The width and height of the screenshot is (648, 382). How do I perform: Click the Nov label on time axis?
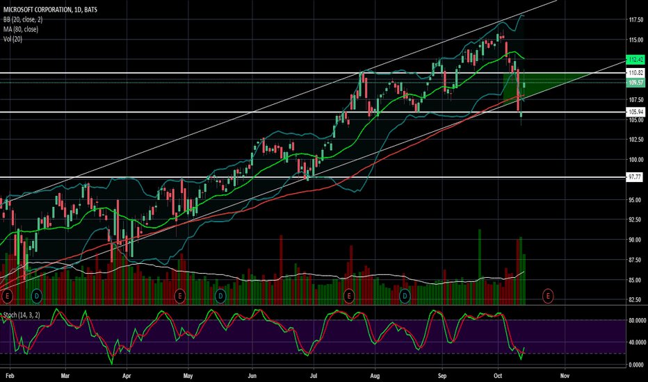coord(565,376)
